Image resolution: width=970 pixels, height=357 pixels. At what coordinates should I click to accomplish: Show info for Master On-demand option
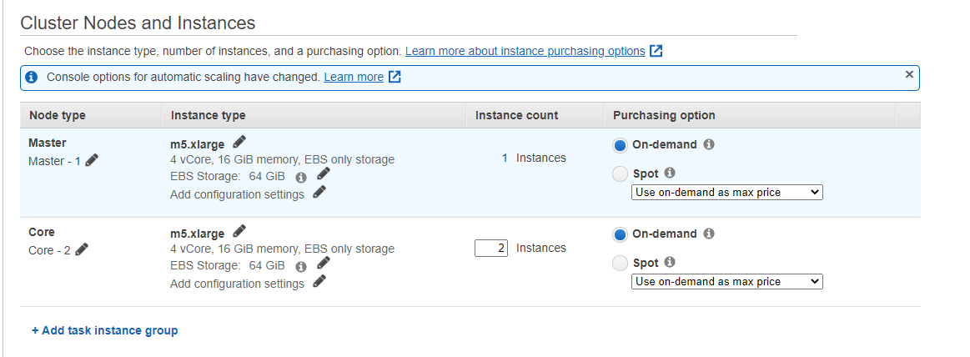click(x=709, y=144)
